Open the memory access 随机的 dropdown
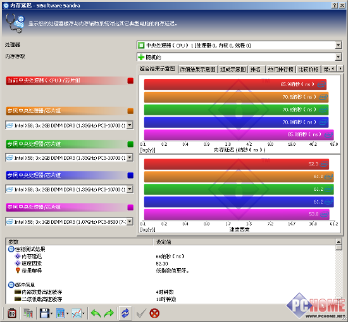The height and width of the screenshot is (322, 348). point(338,57)
